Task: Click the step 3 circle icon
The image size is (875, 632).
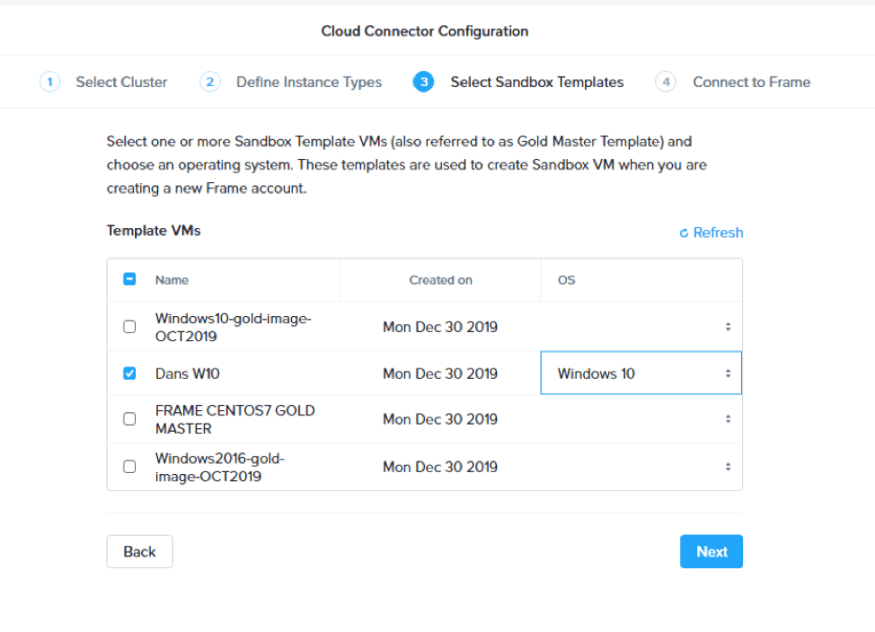Action: pos(423,82)
